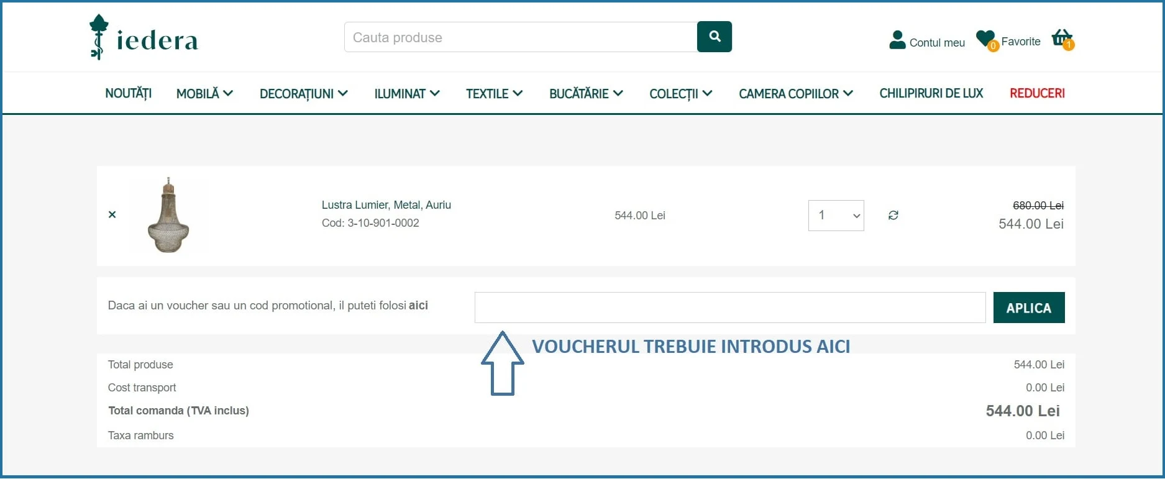Open the Favorite heart icon
Image resolution: width=1165 pixels, height=479 pixels.
[x=986, y=40]
